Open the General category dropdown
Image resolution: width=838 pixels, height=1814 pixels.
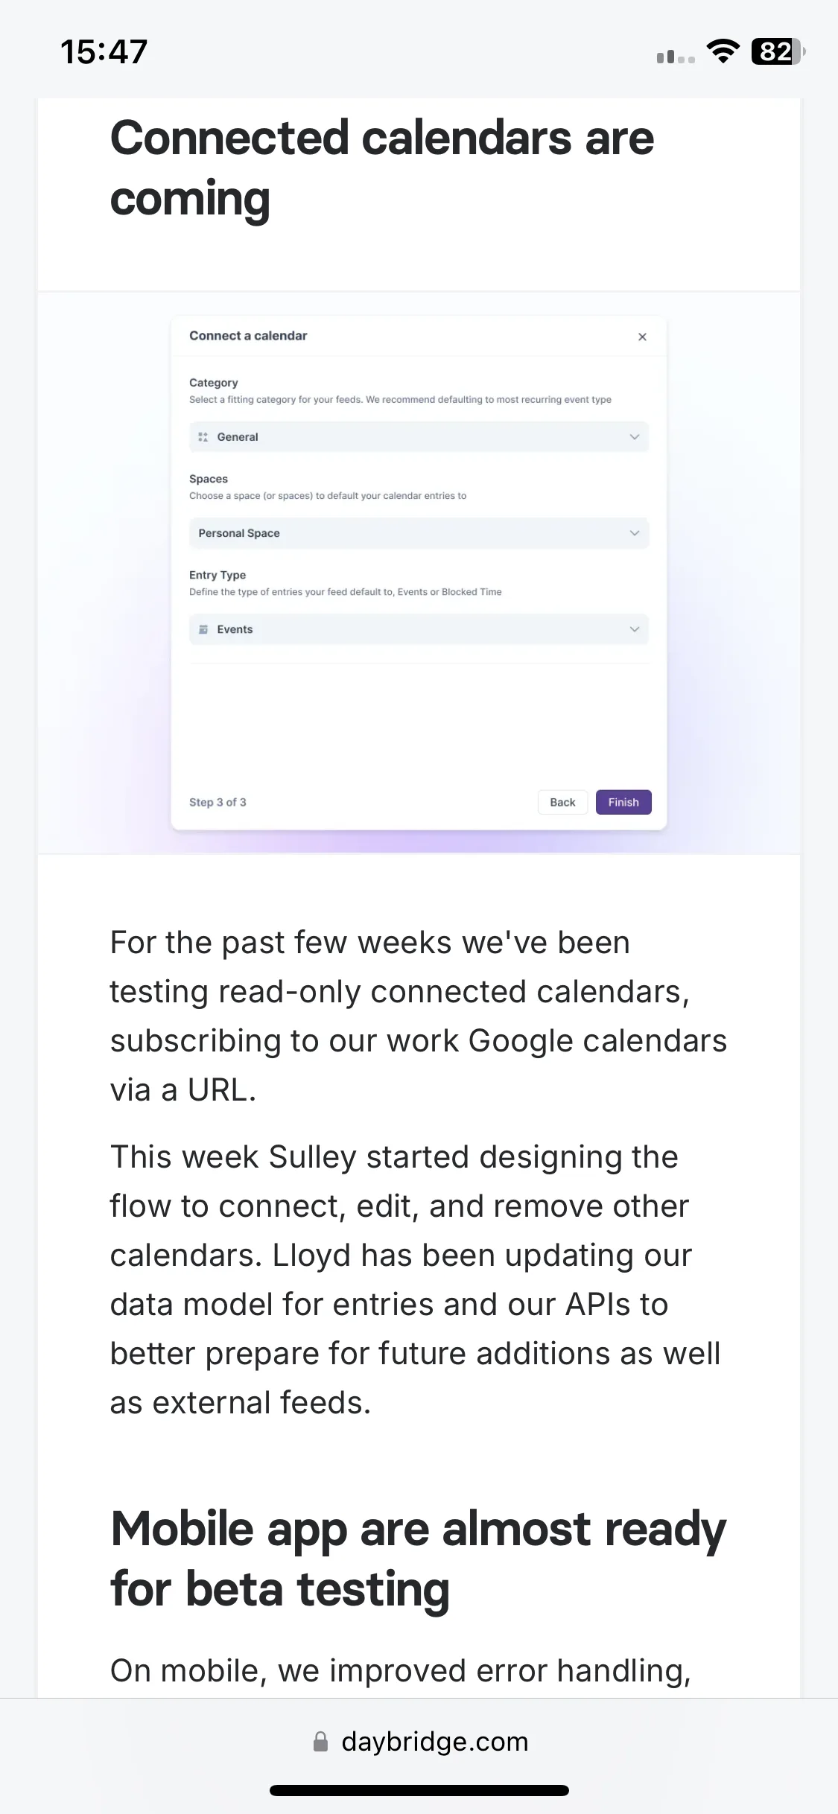point(419,436)
